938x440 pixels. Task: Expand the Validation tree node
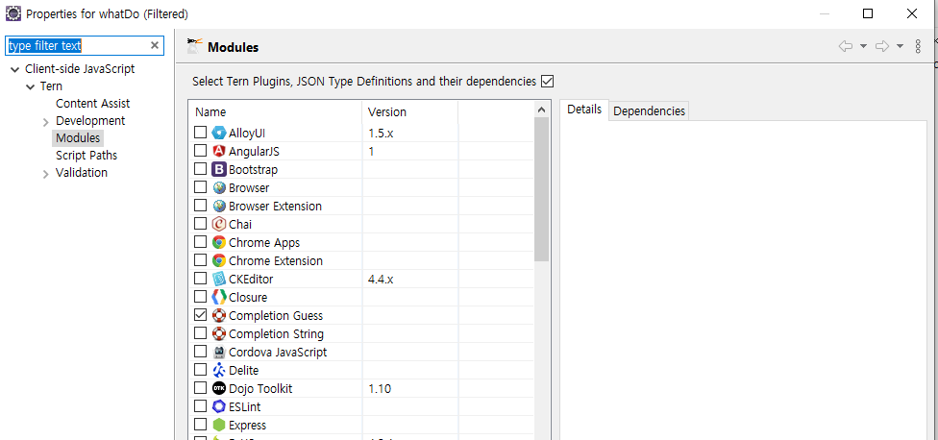point(46,175)
